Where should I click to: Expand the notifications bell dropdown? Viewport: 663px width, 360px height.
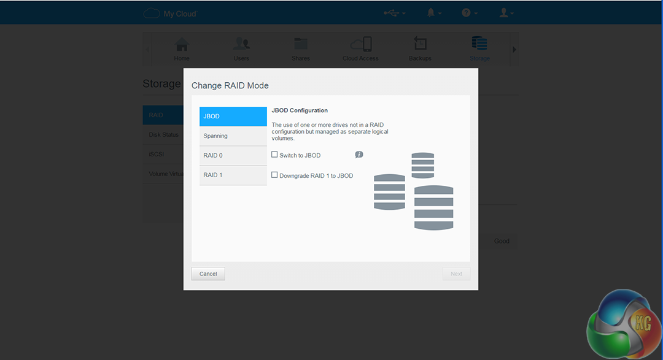[434, 13]
